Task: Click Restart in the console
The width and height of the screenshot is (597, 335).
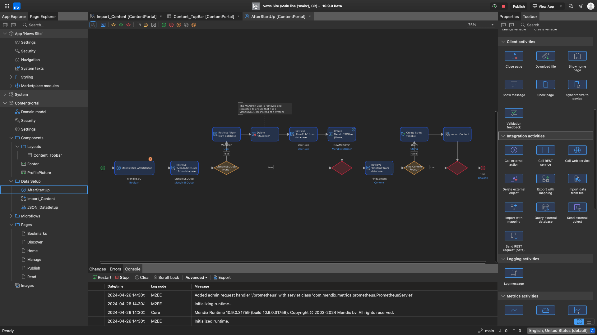Action: point(102,277)
